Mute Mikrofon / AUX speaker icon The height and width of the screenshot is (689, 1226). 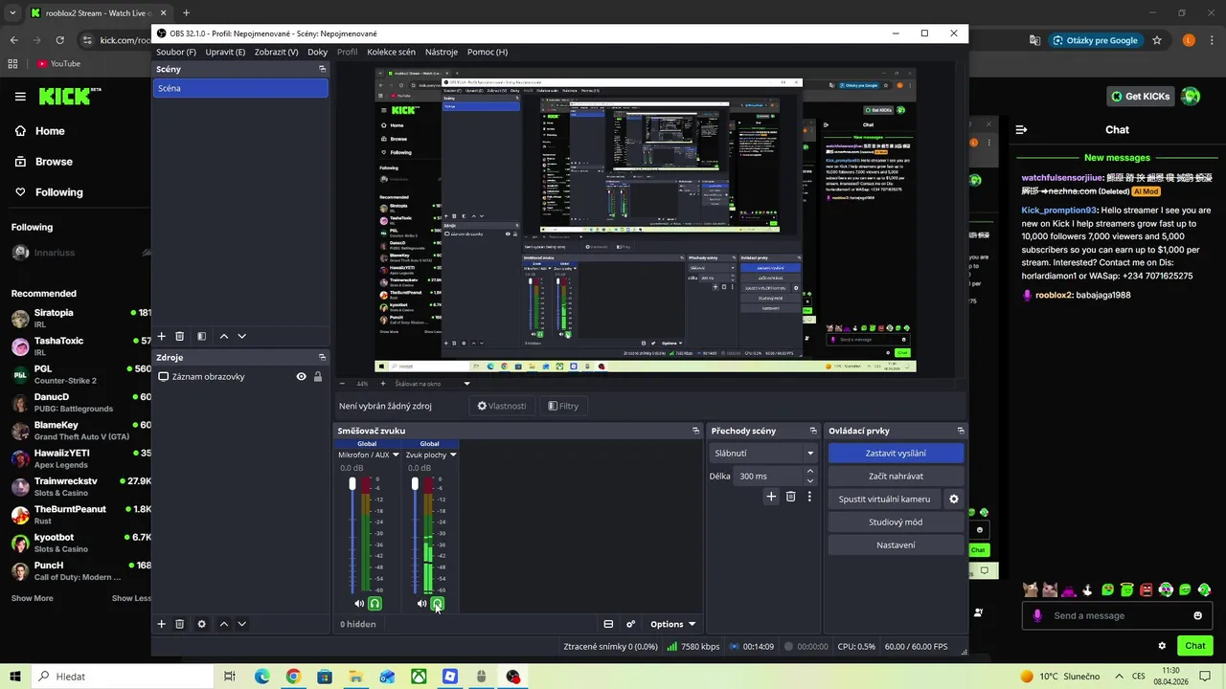click(359, 604)
